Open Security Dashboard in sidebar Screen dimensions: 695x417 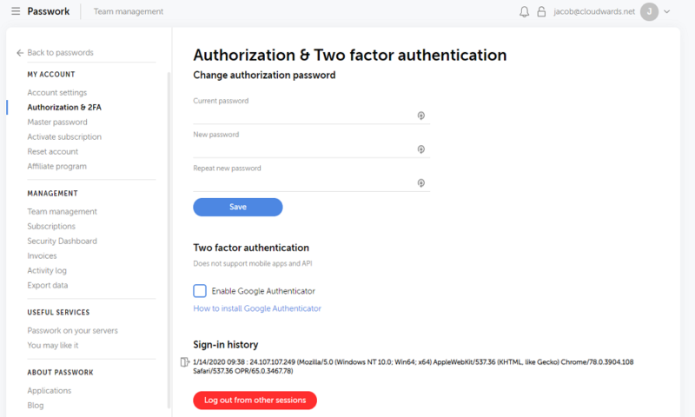tap(62, 241)
